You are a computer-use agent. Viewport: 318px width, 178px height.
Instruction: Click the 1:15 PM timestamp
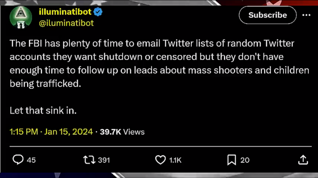pos(24,132)
